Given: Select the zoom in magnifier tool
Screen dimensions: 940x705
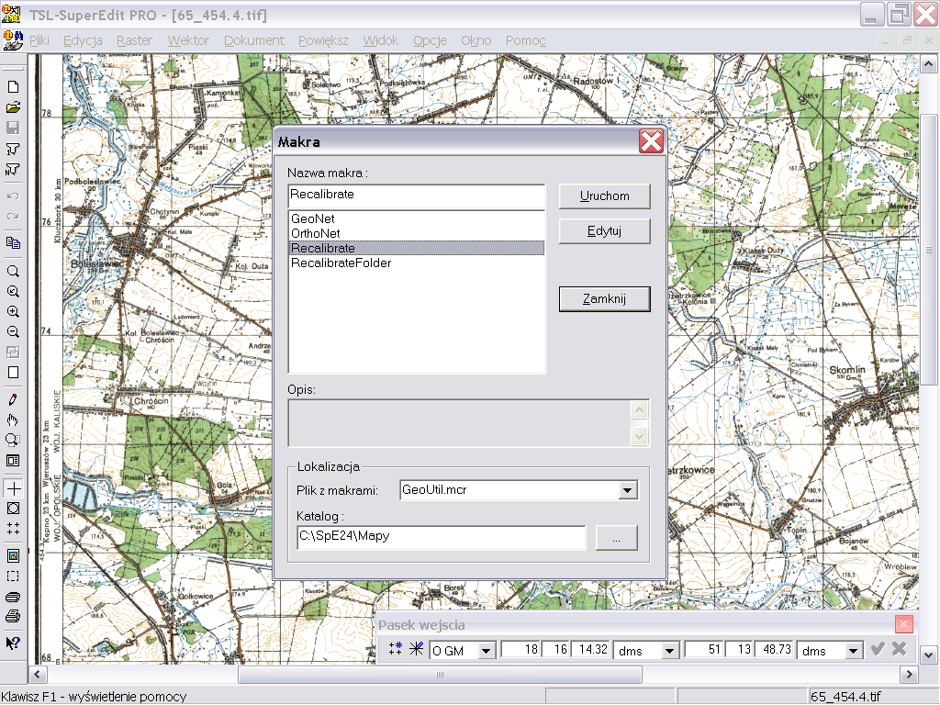Looking at the screenshot, I should tap(13, 312).
